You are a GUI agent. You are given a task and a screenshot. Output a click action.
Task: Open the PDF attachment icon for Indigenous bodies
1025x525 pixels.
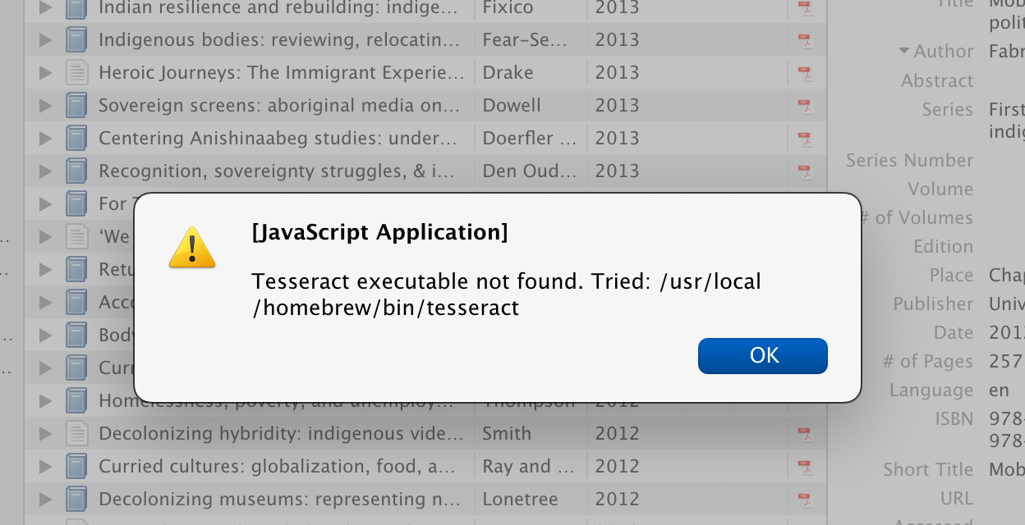point(805,39)
